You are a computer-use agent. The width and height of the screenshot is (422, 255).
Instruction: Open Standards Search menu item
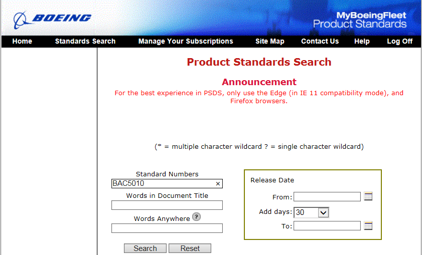coord(85,42)
